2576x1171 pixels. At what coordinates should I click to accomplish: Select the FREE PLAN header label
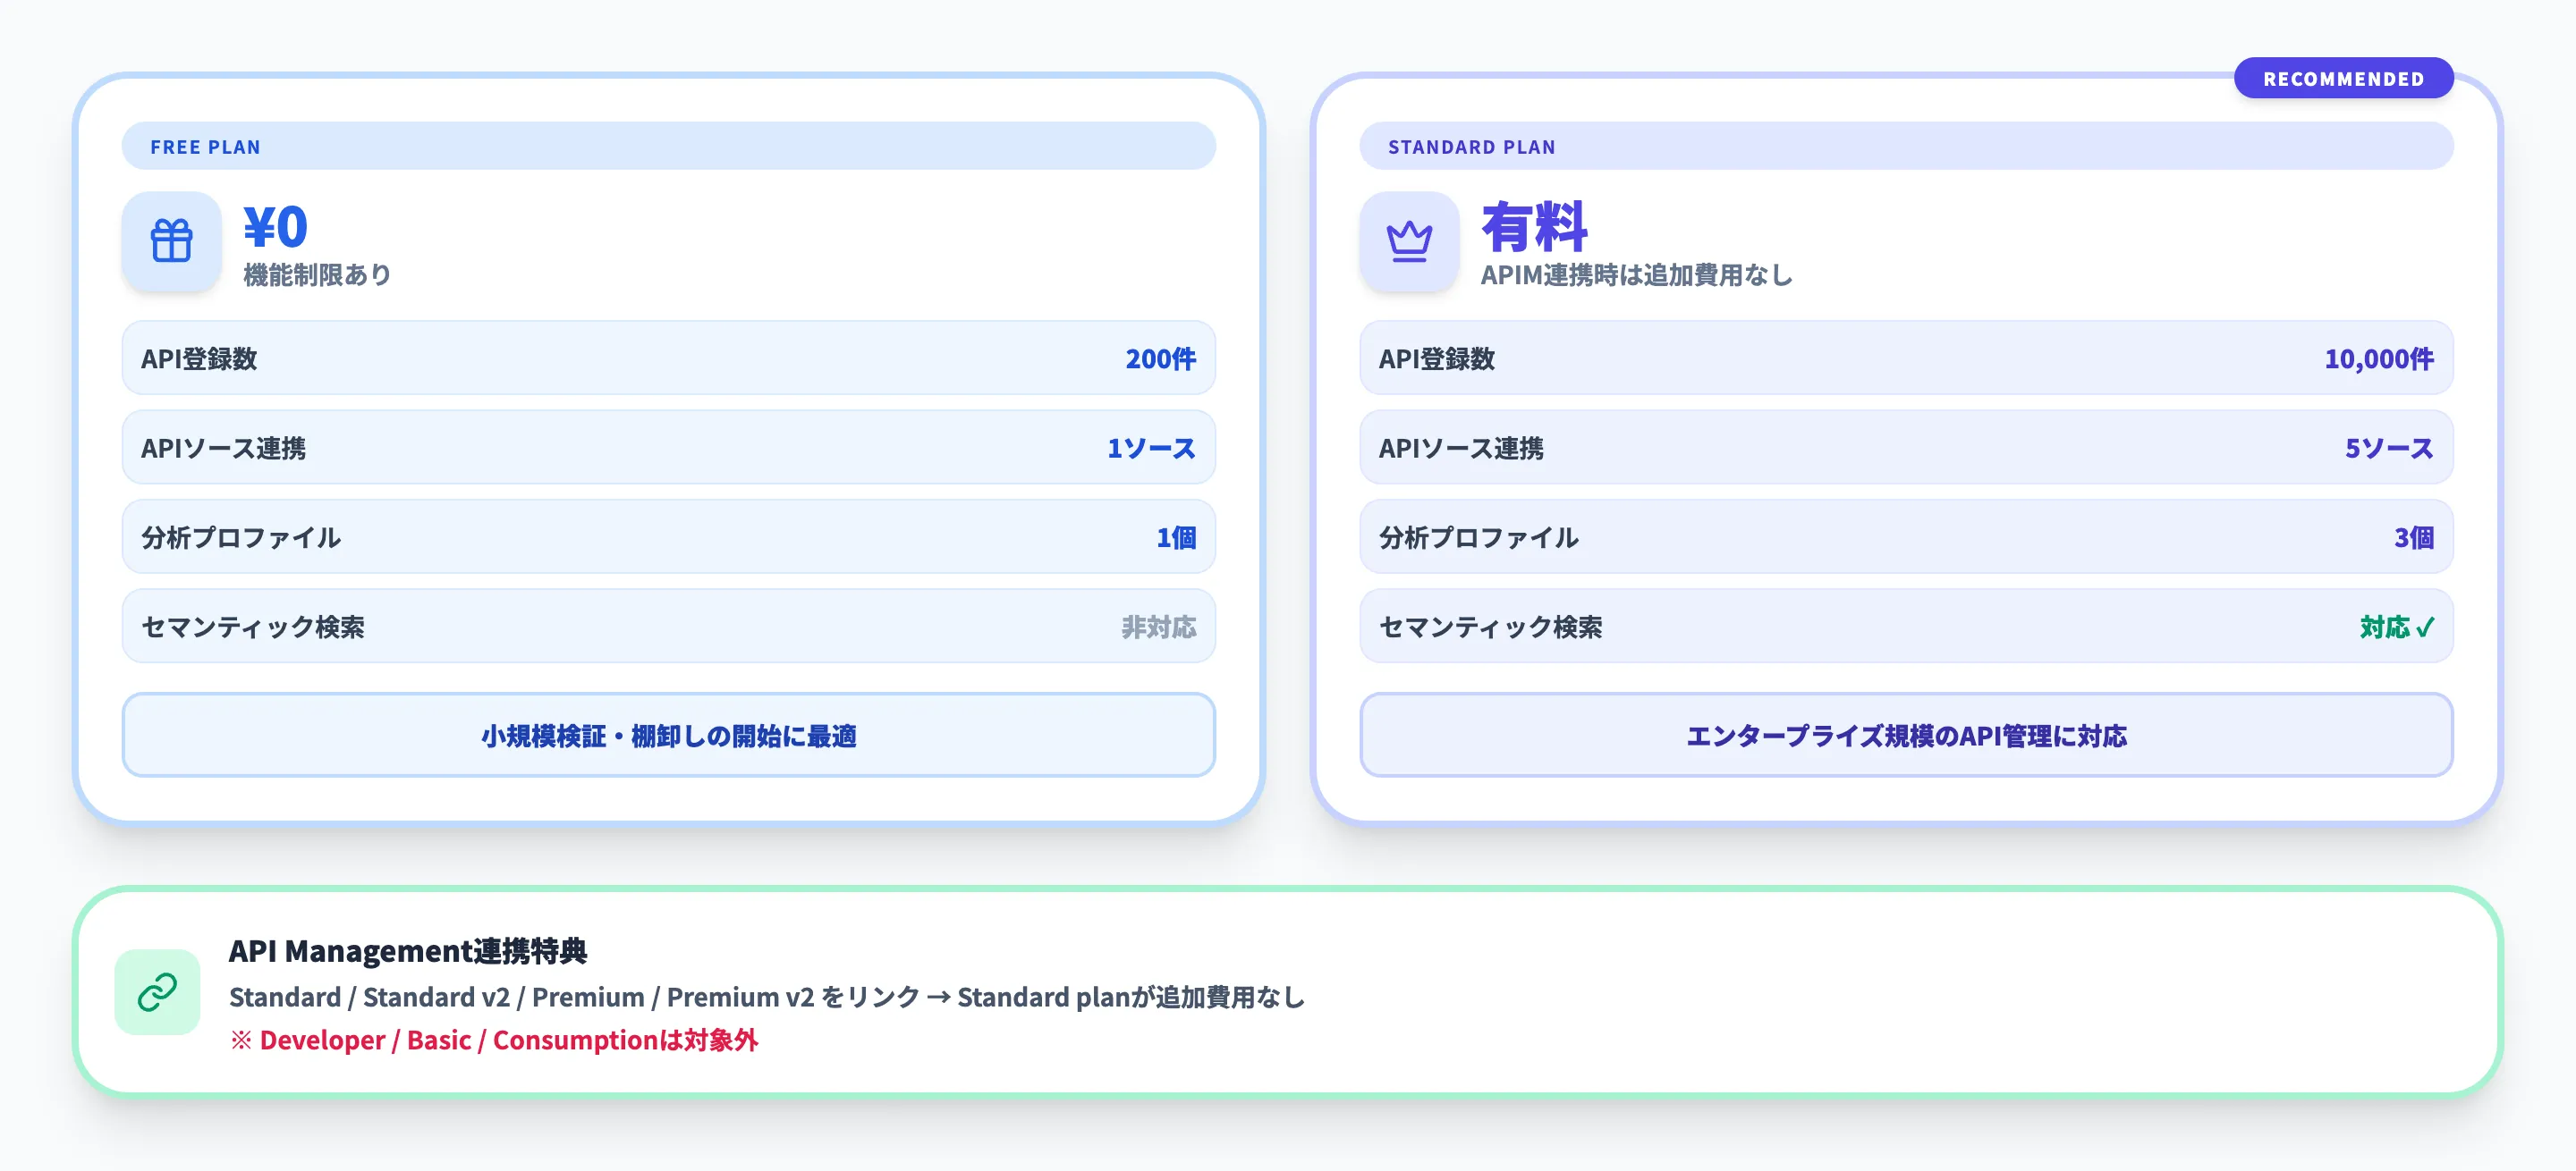(205, 147)
